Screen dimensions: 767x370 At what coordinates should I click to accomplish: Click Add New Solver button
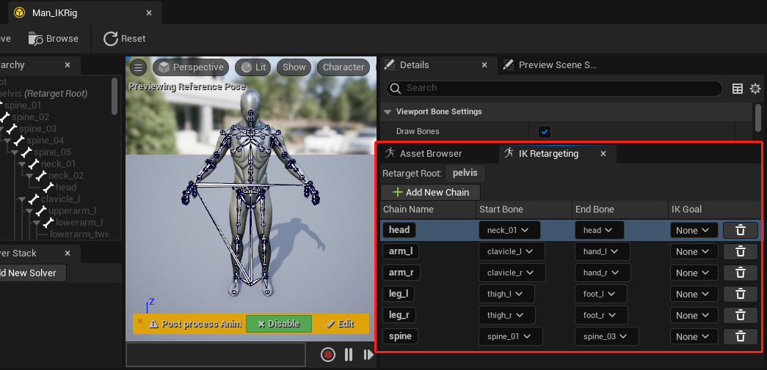[x=33, y=273]
